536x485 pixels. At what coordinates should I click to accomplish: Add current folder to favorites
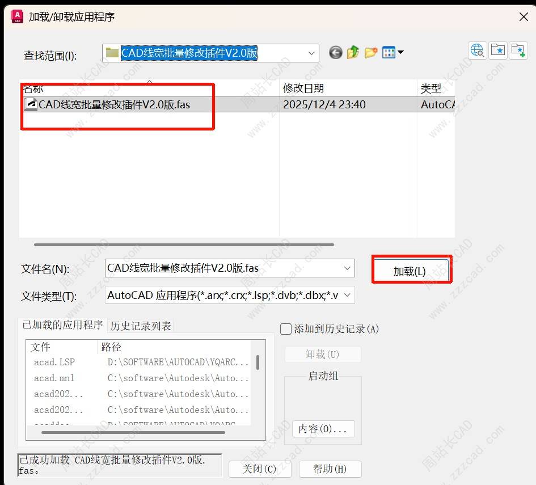point(518,50)
